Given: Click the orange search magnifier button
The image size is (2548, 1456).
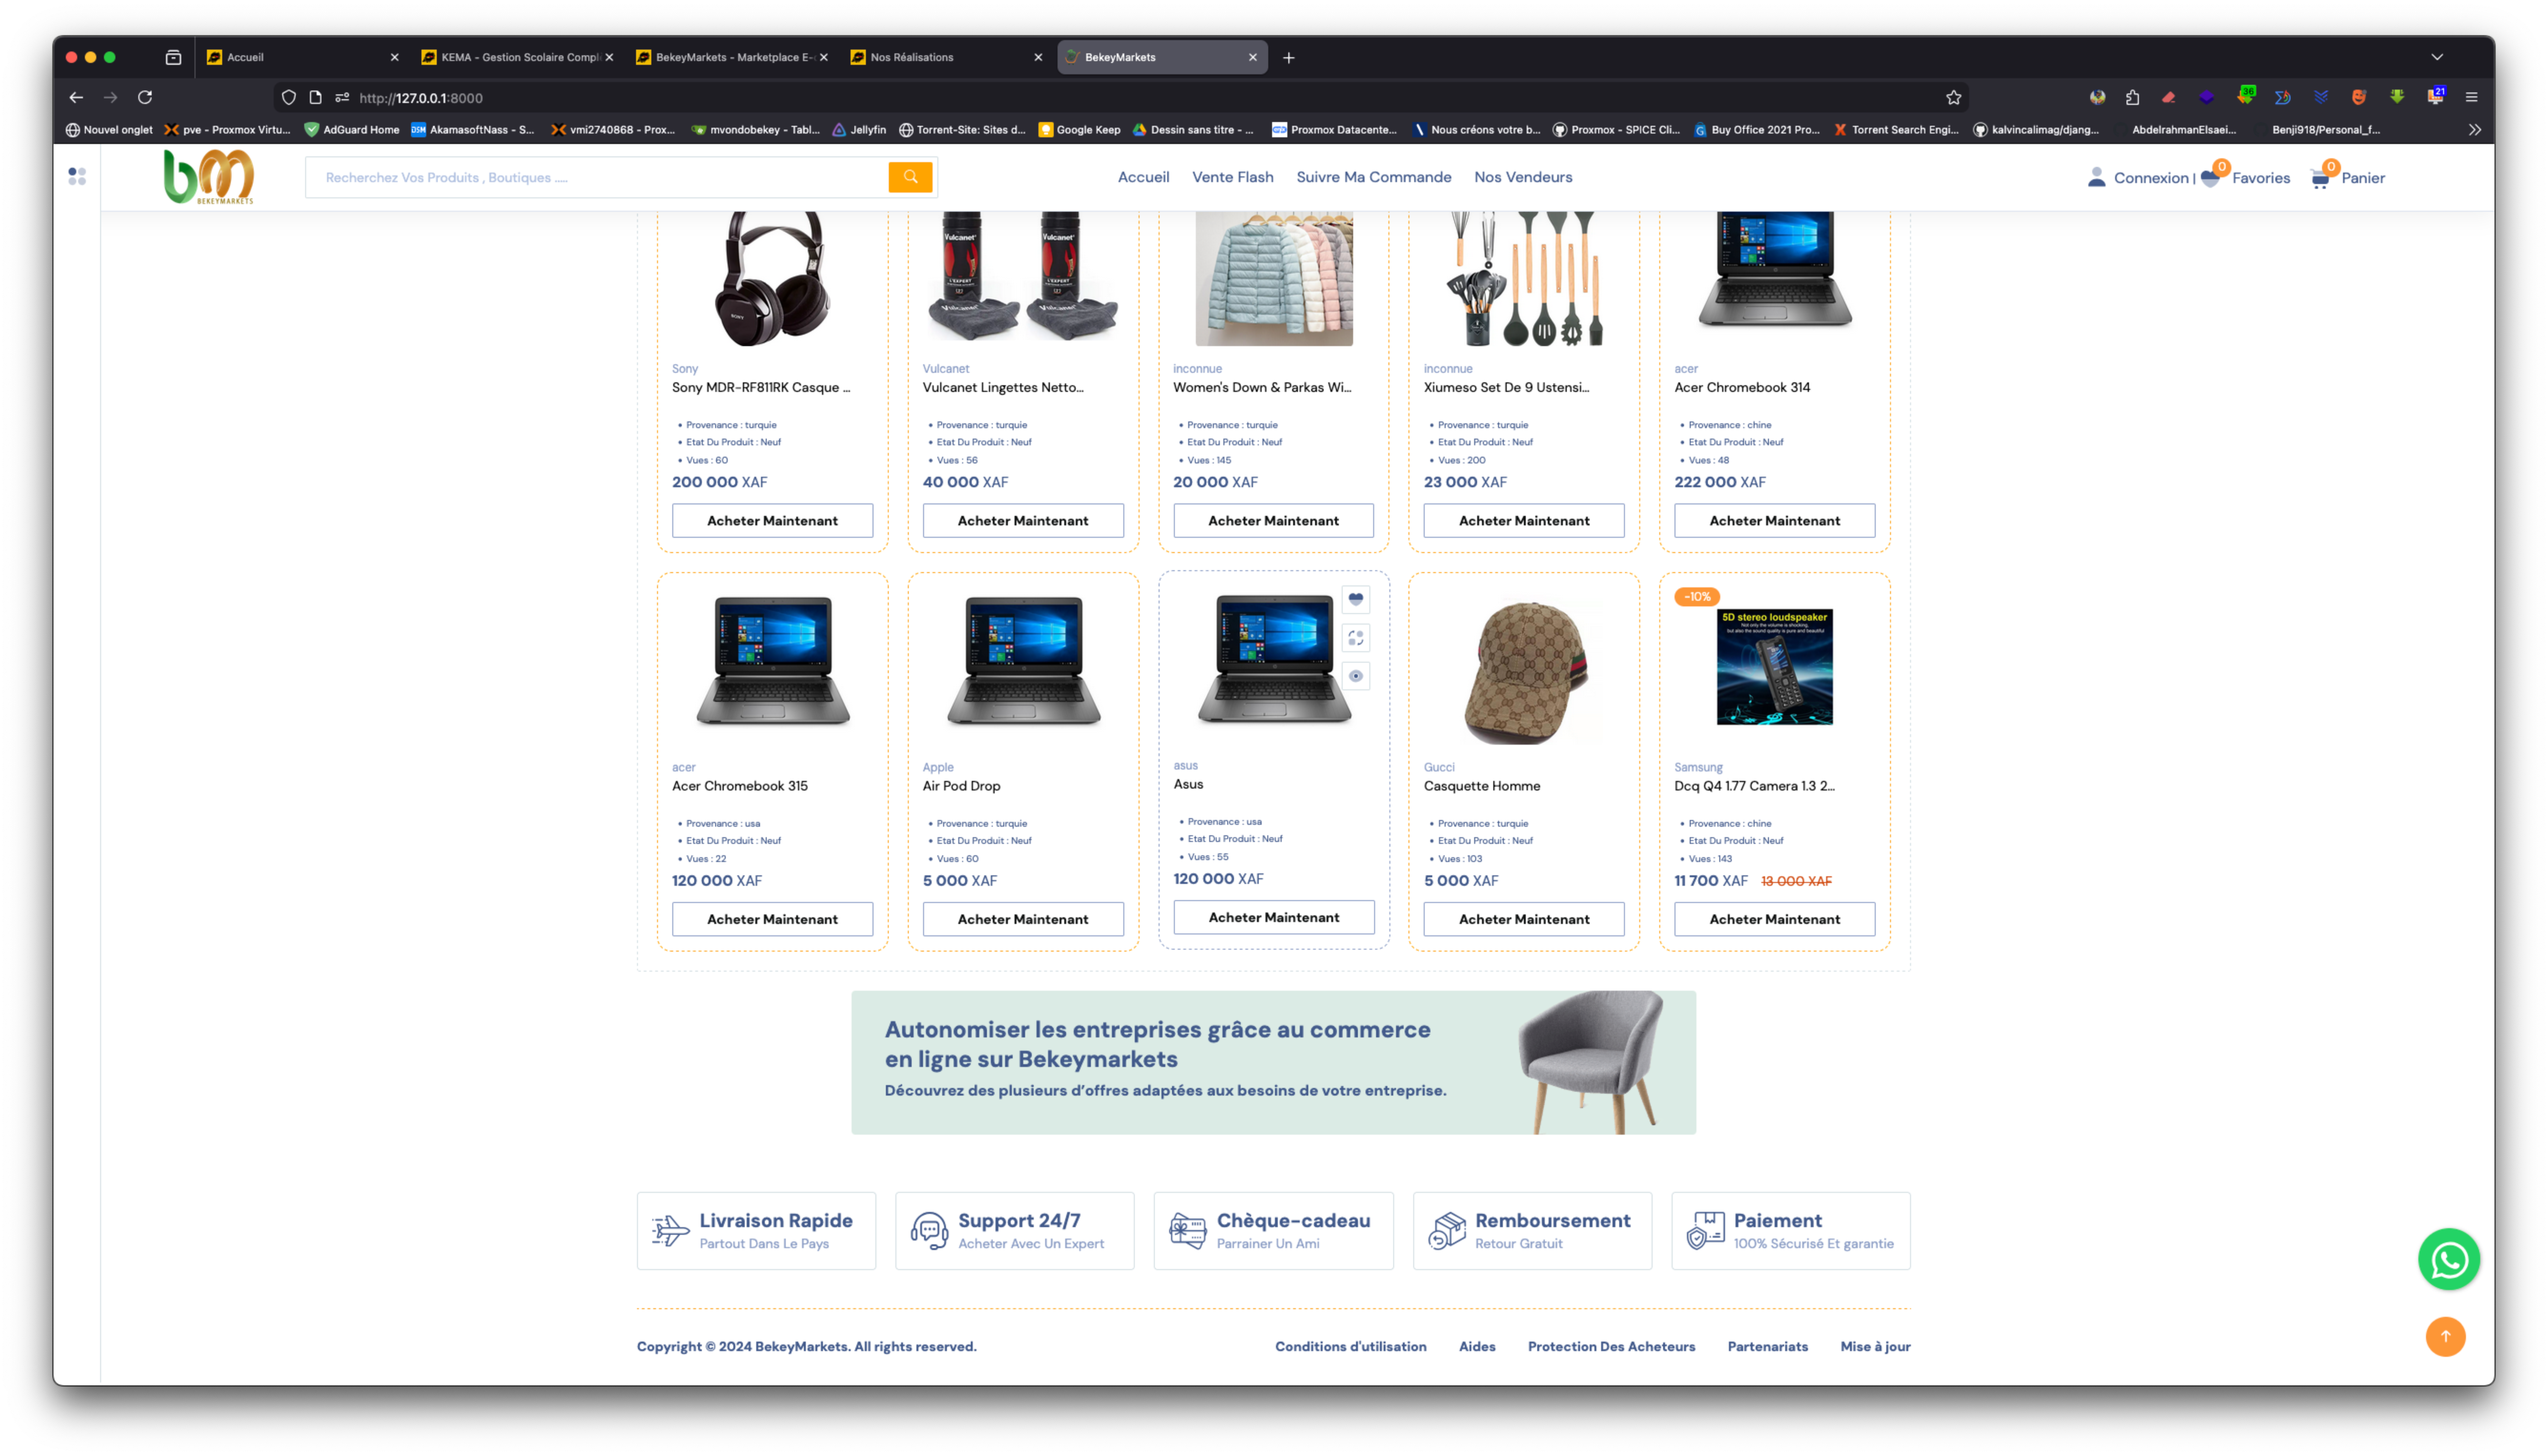Looking at the screenshot, I should [910, 177].
